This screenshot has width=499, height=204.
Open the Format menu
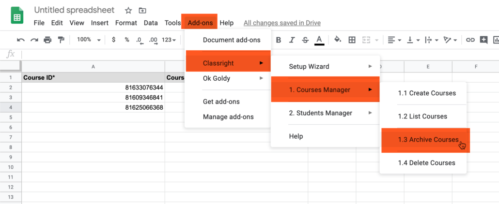coord(126,23)
